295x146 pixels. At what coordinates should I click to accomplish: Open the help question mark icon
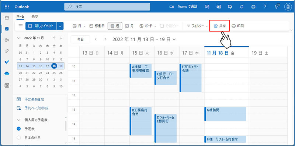[265, 7]
